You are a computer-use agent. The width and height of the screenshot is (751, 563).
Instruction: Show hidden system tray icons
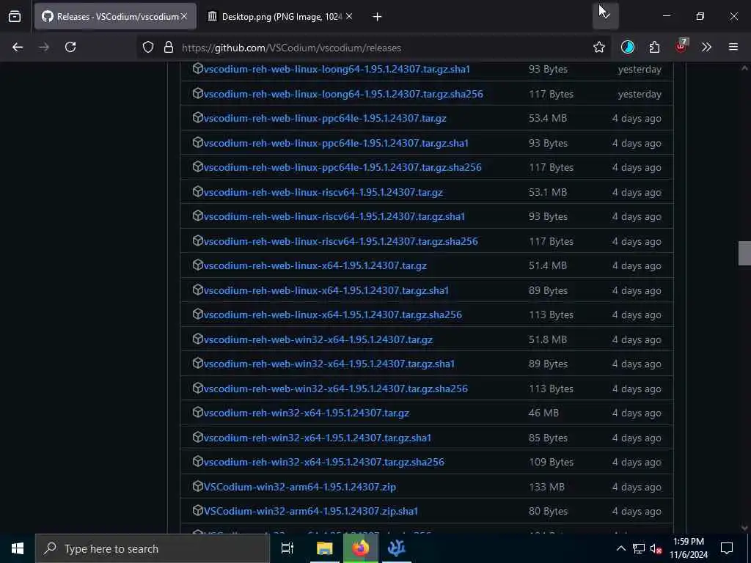pos(620,548)
